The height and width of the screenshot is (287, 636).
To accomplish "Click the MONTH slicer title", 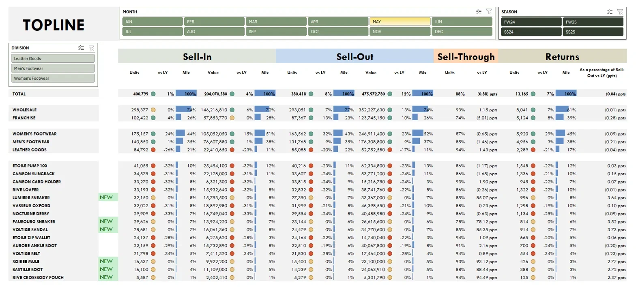I will point(130,12).
